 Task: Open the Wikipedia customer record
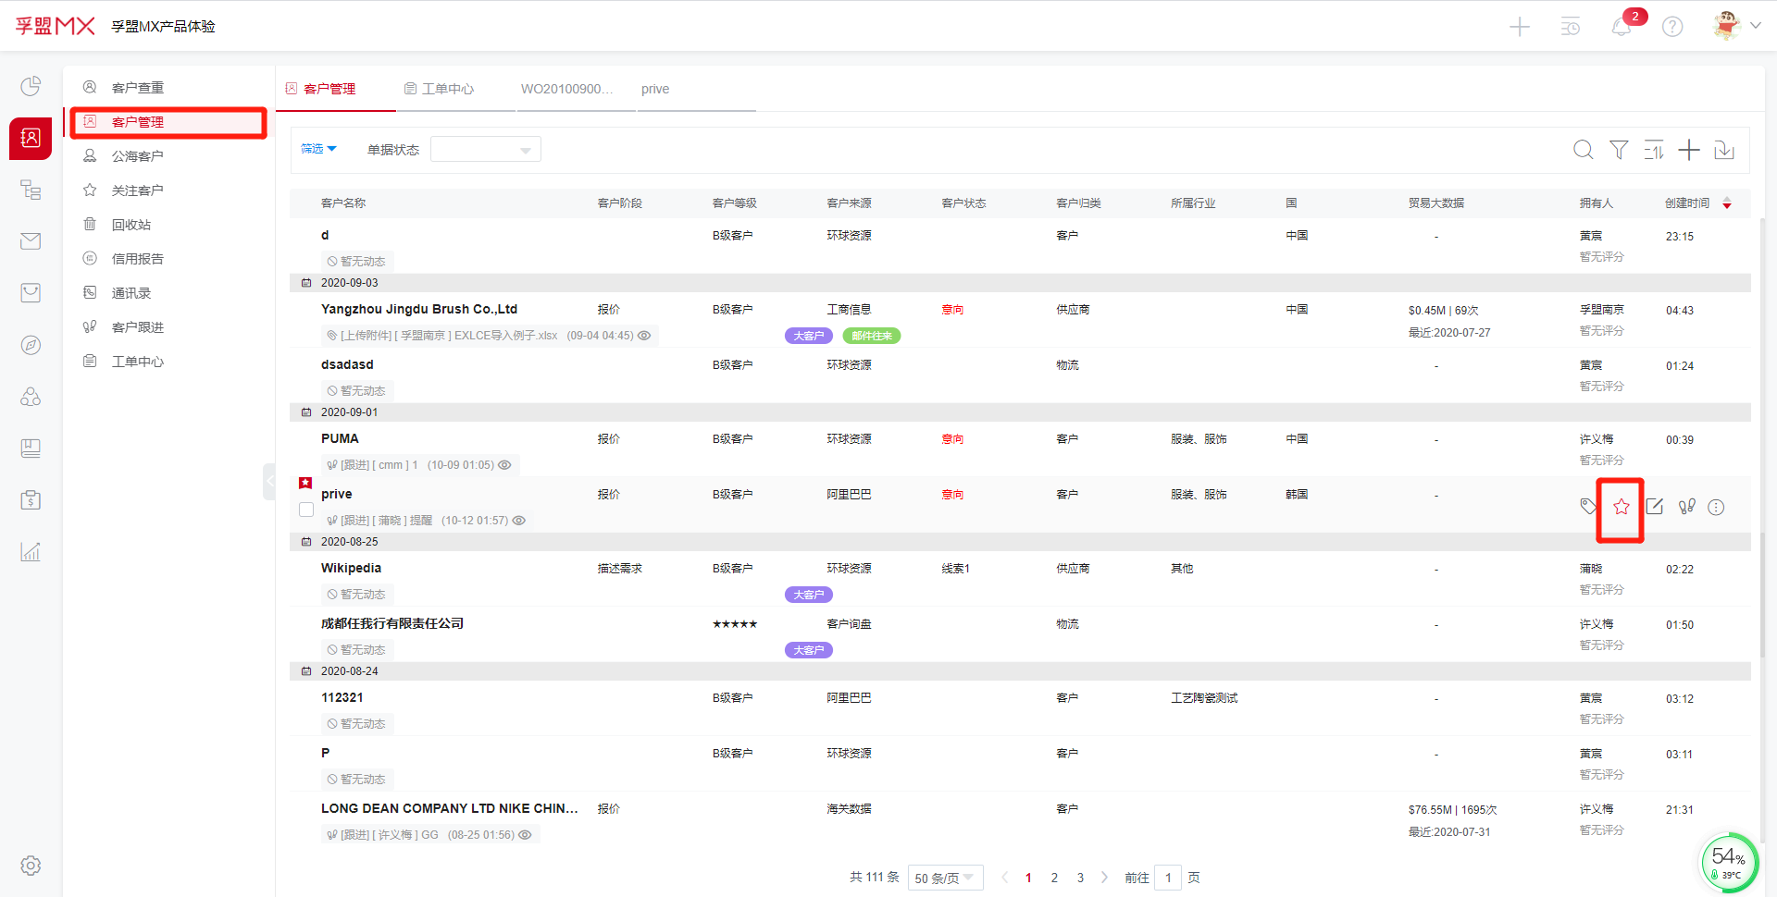351,568
